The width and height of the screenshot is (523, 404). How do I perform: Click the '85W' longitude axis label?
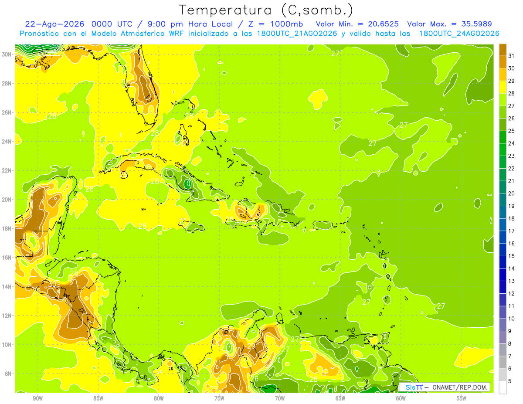click(98, 398)
